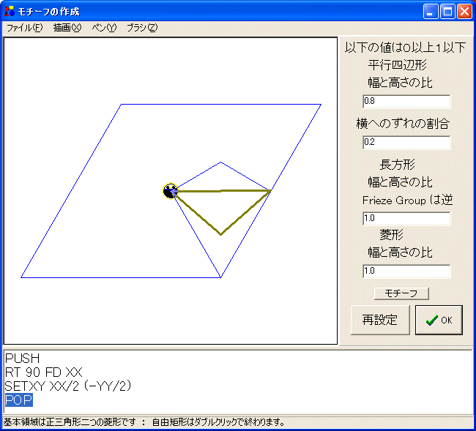Viewport: 476px width, 431px height.
Task: Click the 長方形 ratio field showing 1.0
Action: click(x=406, y=218)
